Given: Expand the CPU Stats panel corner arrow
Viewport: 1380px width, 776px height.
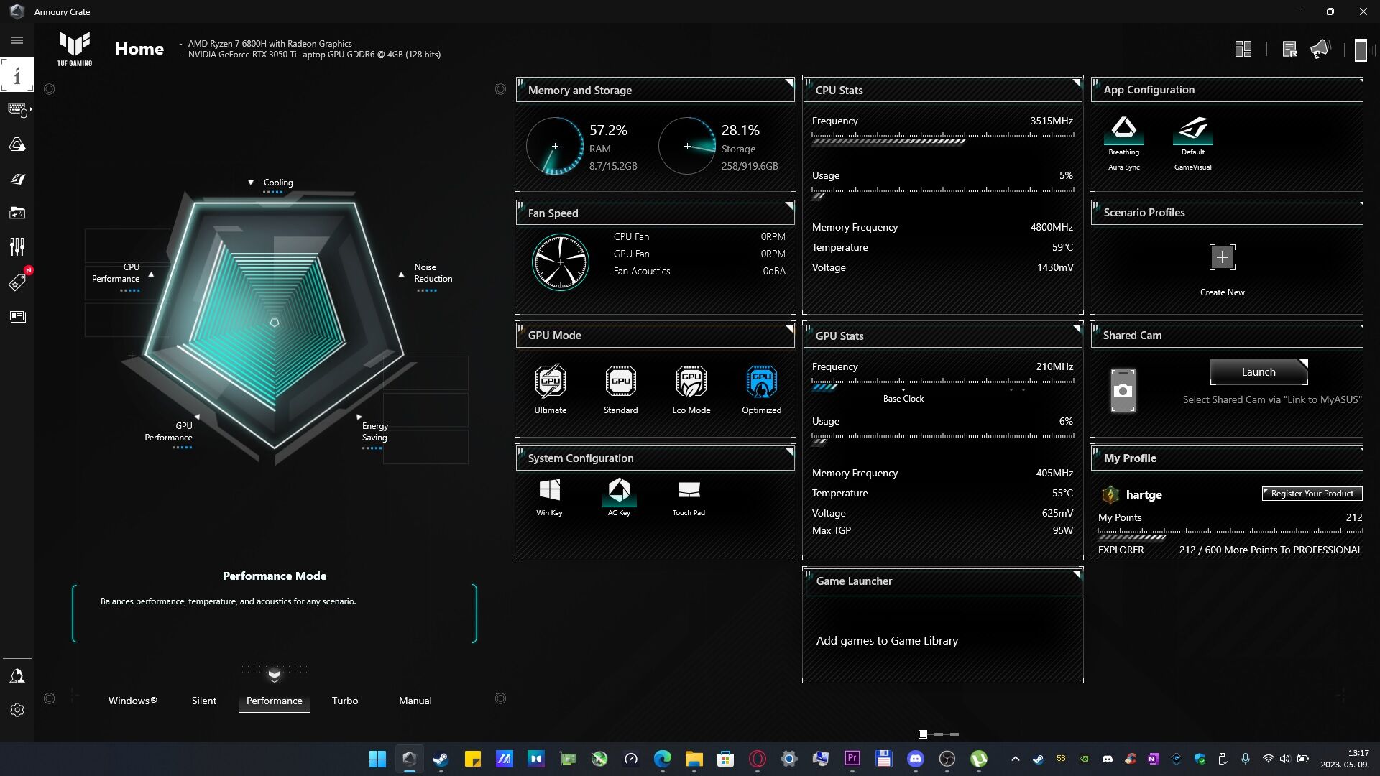Looking at the screenshot, I should [1076, 83].
